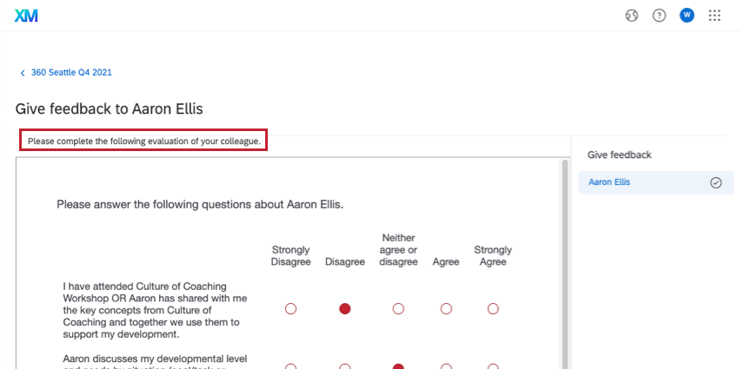Screen dimensions: 739x369
Task: Select Strongly Agree for Coaching Workshop question
Action: click(493, 308)
